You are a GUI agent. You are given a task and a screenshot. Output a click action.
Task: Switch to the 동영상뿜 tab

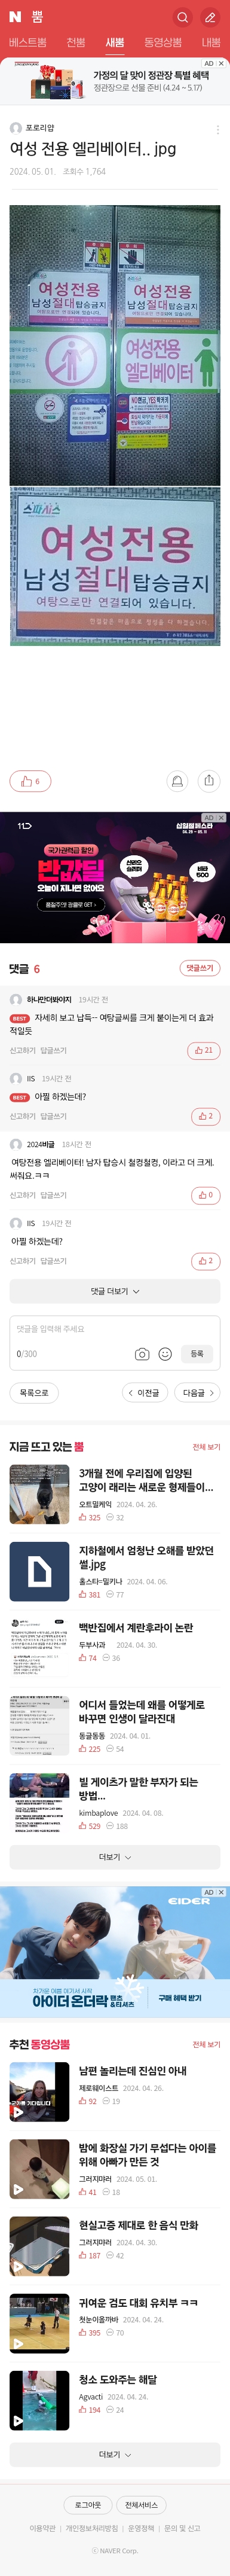coord(163,43)
